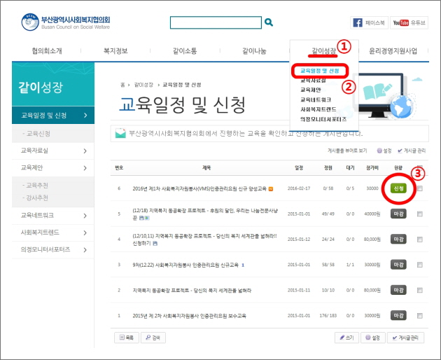The image size is (441, 360).
Task: Click the 게시물을 뷰어로 보기 link
Action: 347,151
